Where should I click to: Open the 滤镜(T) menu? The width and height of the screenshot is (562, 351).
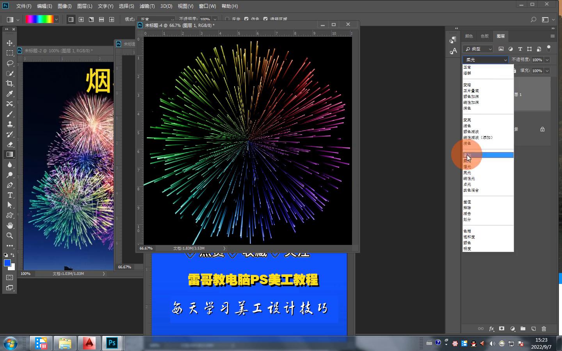147,6
